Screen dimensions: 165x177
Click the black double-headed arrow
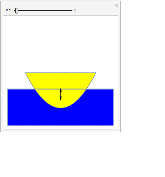[x=61, y=94]
